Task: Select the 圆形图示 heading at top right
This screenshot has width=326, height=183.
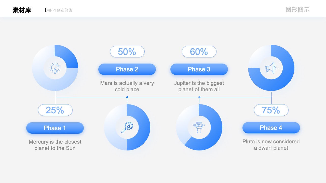Action: click(x=297, y=10)
